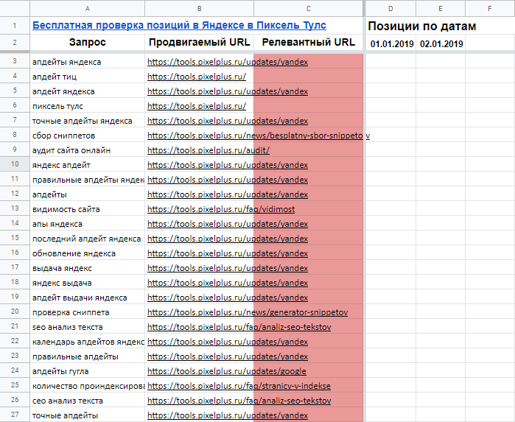Viewport: 515px width, 422px height.
Task: Click the cell видимость сайта
Action: (88, 209)
